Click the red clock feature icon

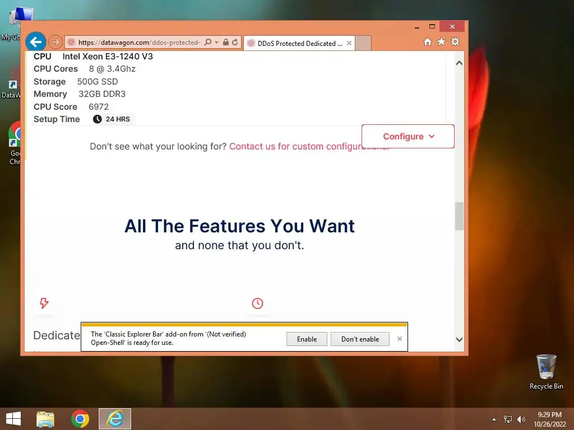[x=257, y=303]
